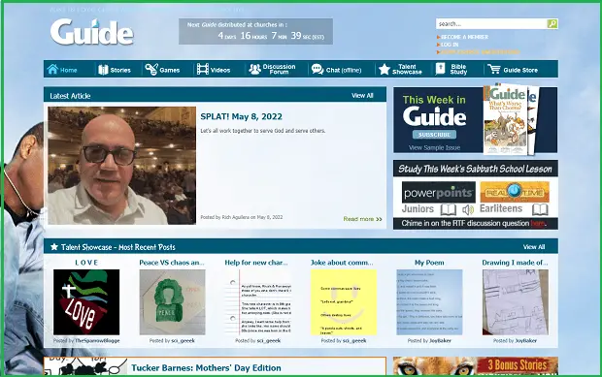The width and height of the screenshot is (602, 377).
Task: Click the green search magnifier button
Action: click(552, 24)
